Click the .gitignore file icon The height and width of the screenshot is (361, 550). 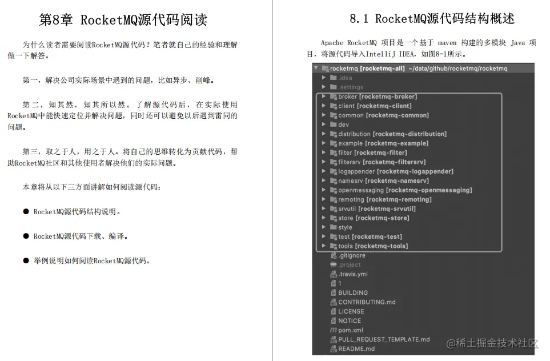(334, 255)
